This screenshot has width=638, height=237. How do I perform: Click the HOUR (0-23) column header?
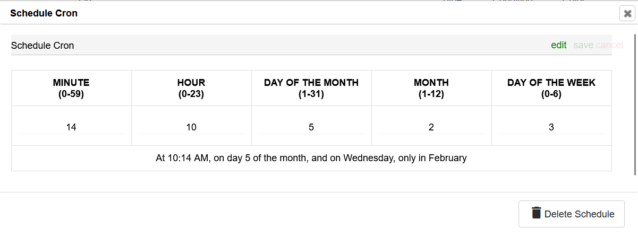point(191,89)
